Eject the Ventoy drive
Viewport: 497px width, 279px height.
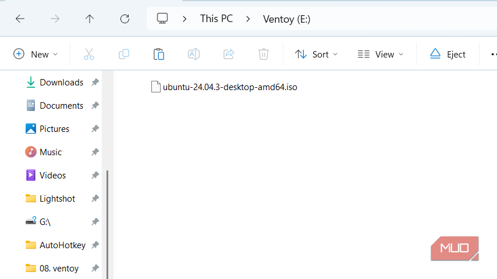[x=448, y=54]
